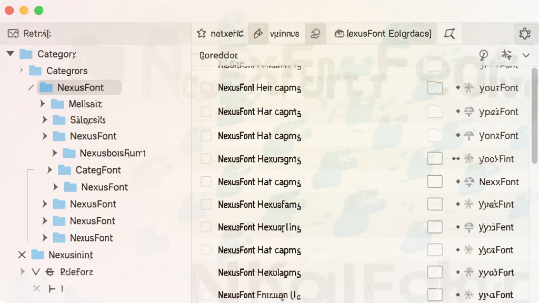This screenshot has height=303, width=539.
Task: Click the star icon beside netxeric
Action: click(202, 34)
